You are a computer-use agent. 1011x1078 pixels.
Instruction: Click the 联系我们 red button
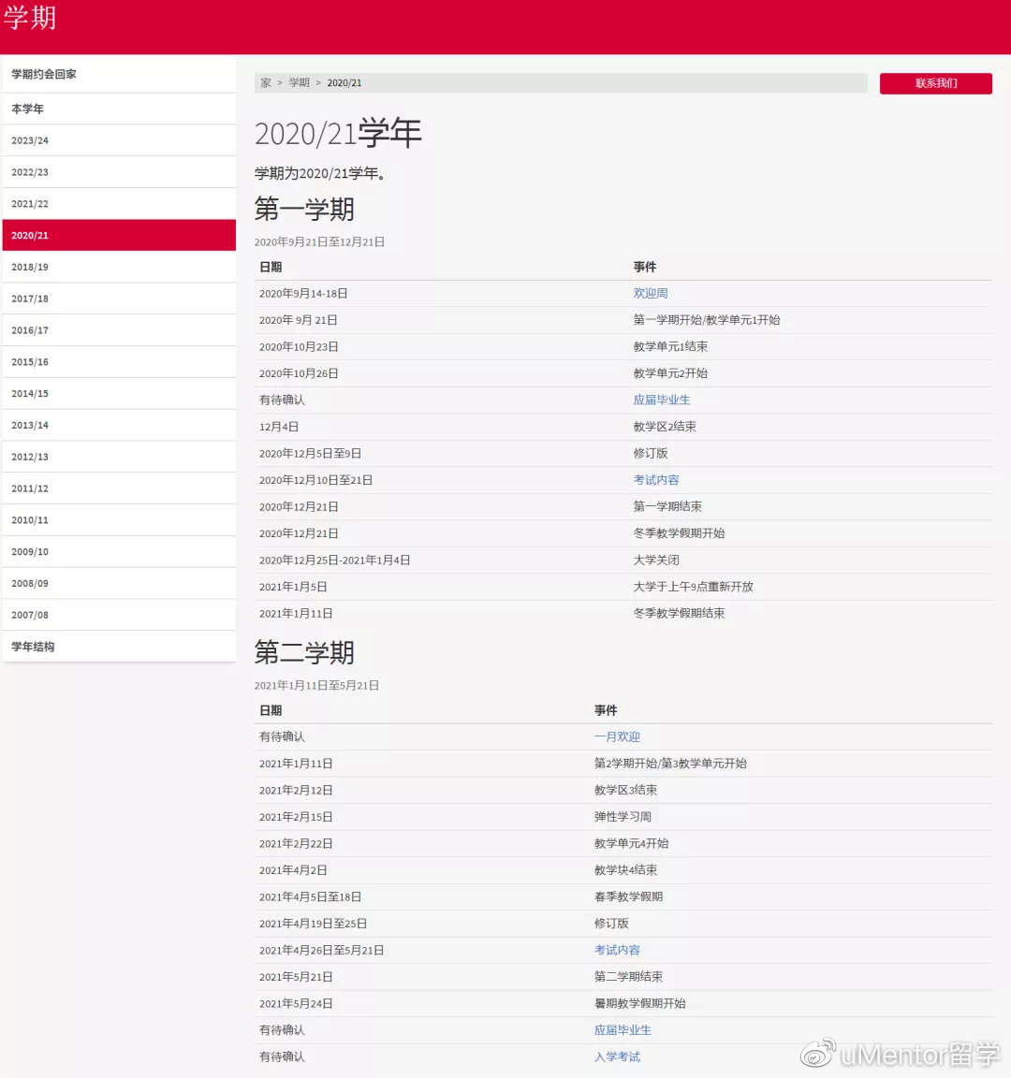pos(935,83)
